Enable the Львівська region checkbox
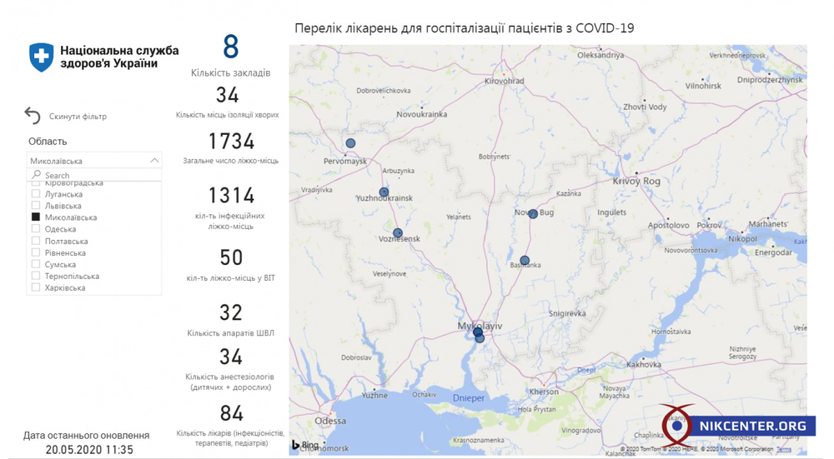The width and height of the screenshot is (834, 459). pos(36,206)
